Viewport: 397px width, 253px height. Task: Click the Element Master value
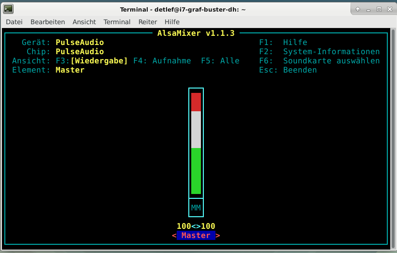(x=70, y=70)
